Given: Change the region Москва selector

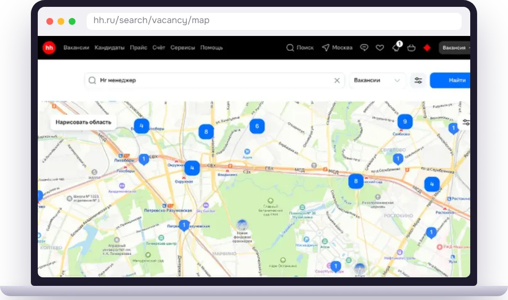Looking at the screenshot, I should (x=337, y=48).
